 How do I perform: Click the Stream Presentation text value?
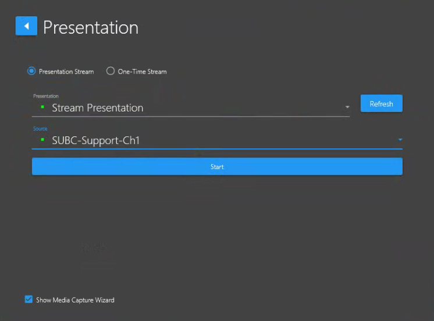tap(97, 108)
